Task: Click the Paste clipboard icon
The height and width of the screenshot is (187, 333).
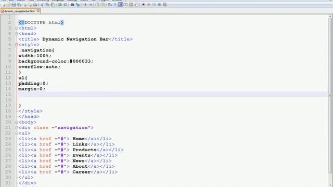Action: (x=52, y=5)
